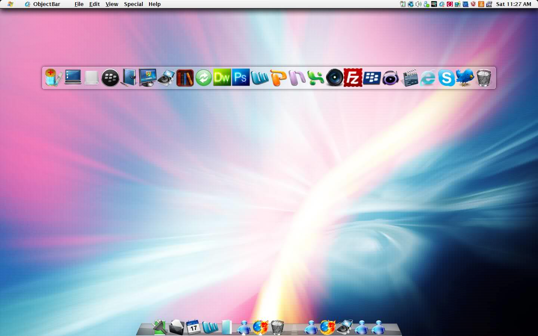The image size is (538, 336).
Task: Open the blue book door icon
Action: click(x=129, y=78)
